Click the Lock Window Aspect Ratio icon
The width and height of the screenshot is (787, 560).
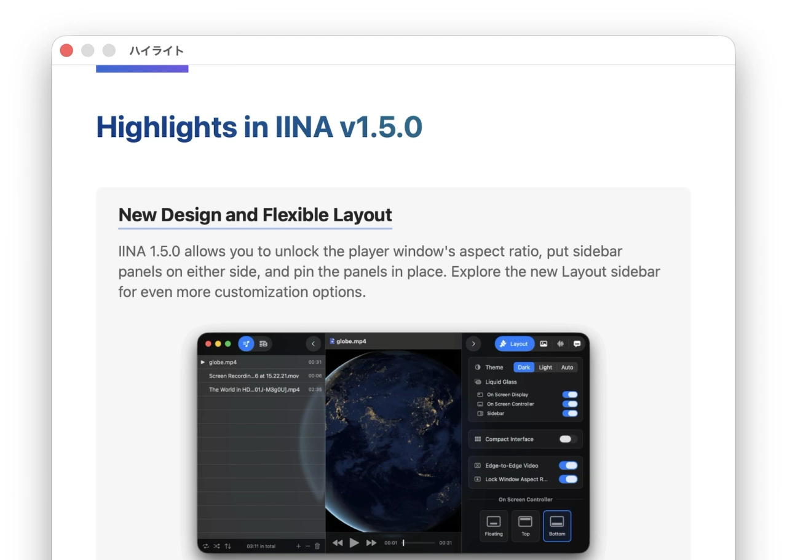click(x=478, y=479)
